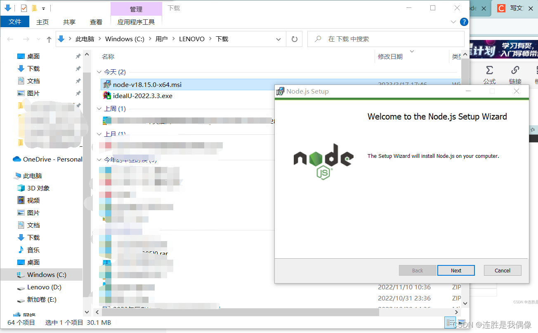Click the 下载 folder icon in address bar
538x333 pixels.
click(x=61, y=39)
